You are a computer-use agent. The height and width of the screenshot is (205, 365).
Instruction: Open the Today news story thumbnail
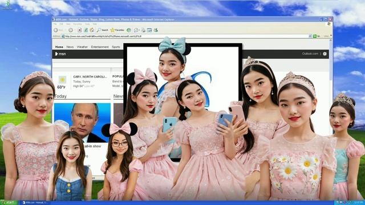coord(82,123)
